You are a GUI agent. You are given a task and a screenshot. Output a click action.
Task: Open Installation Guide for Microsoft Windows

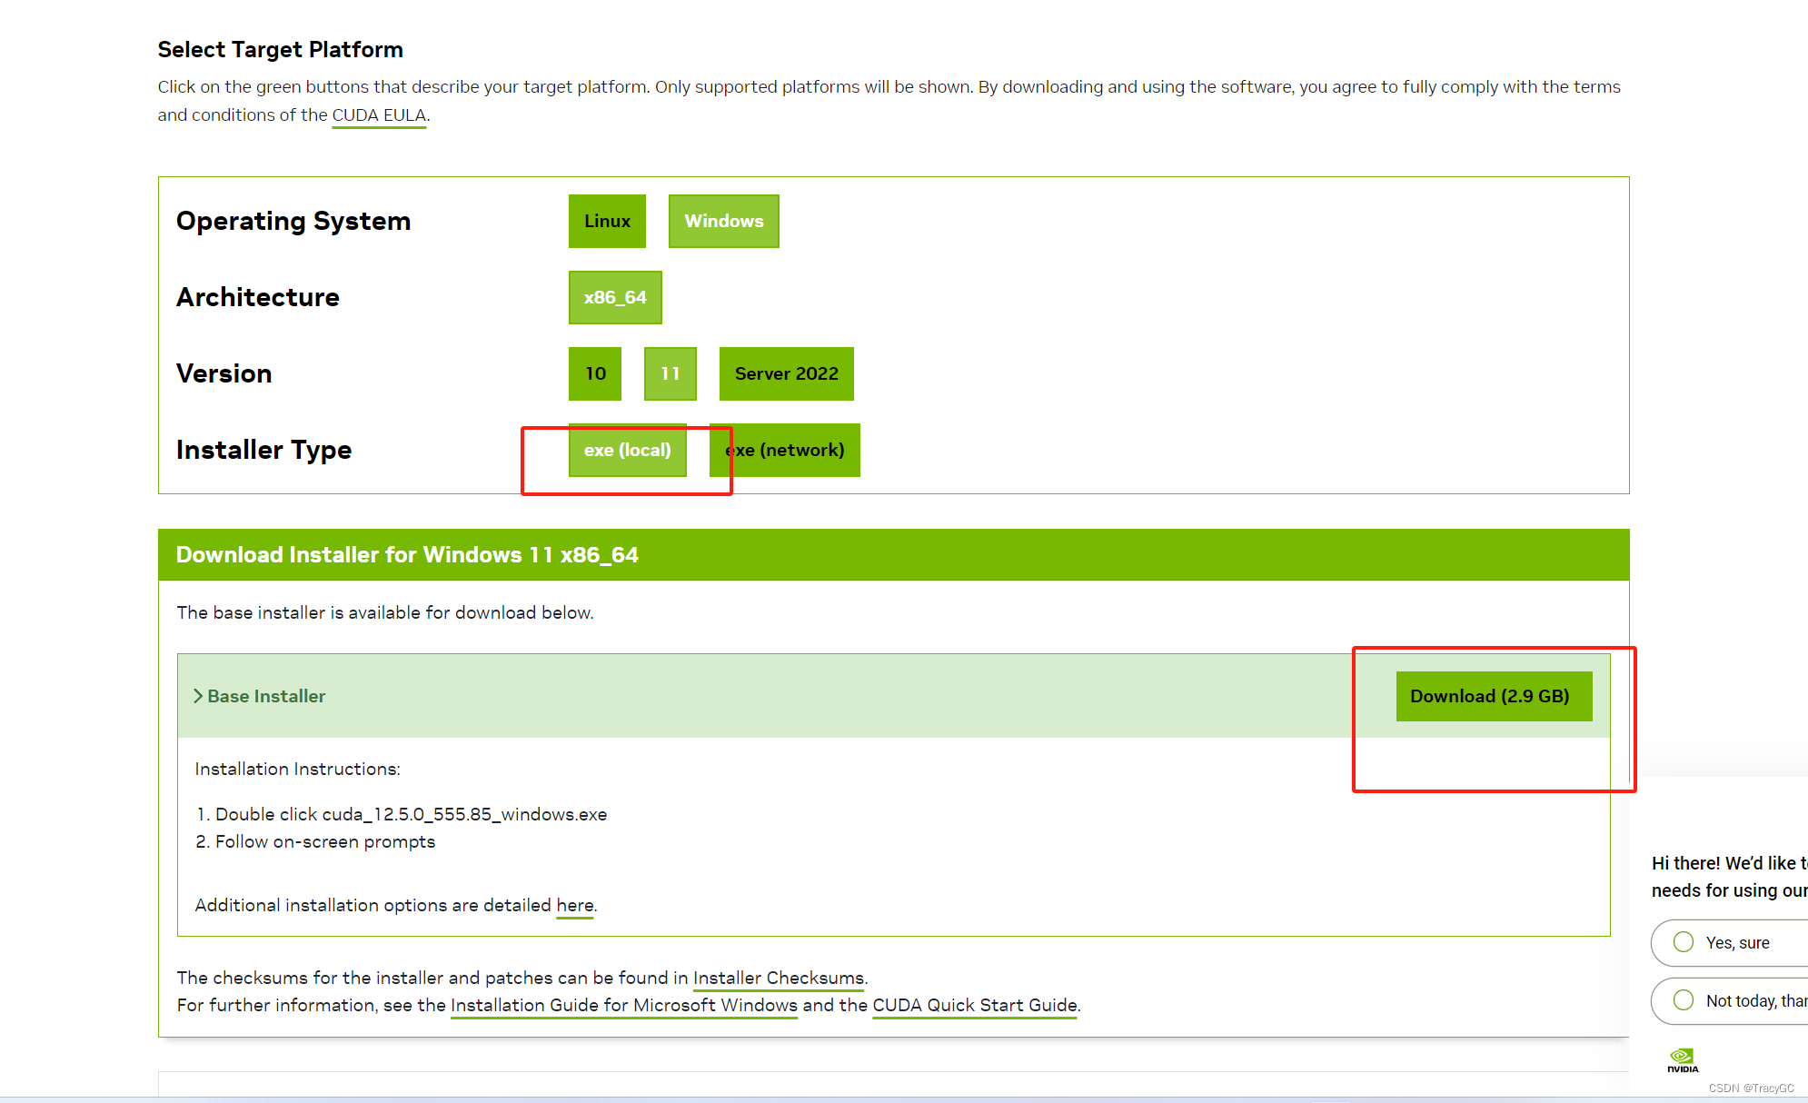pos(623,1006)
